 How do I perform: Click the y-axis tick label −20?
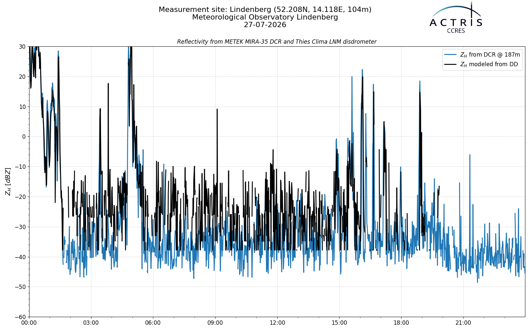click(x=20, y=197)
